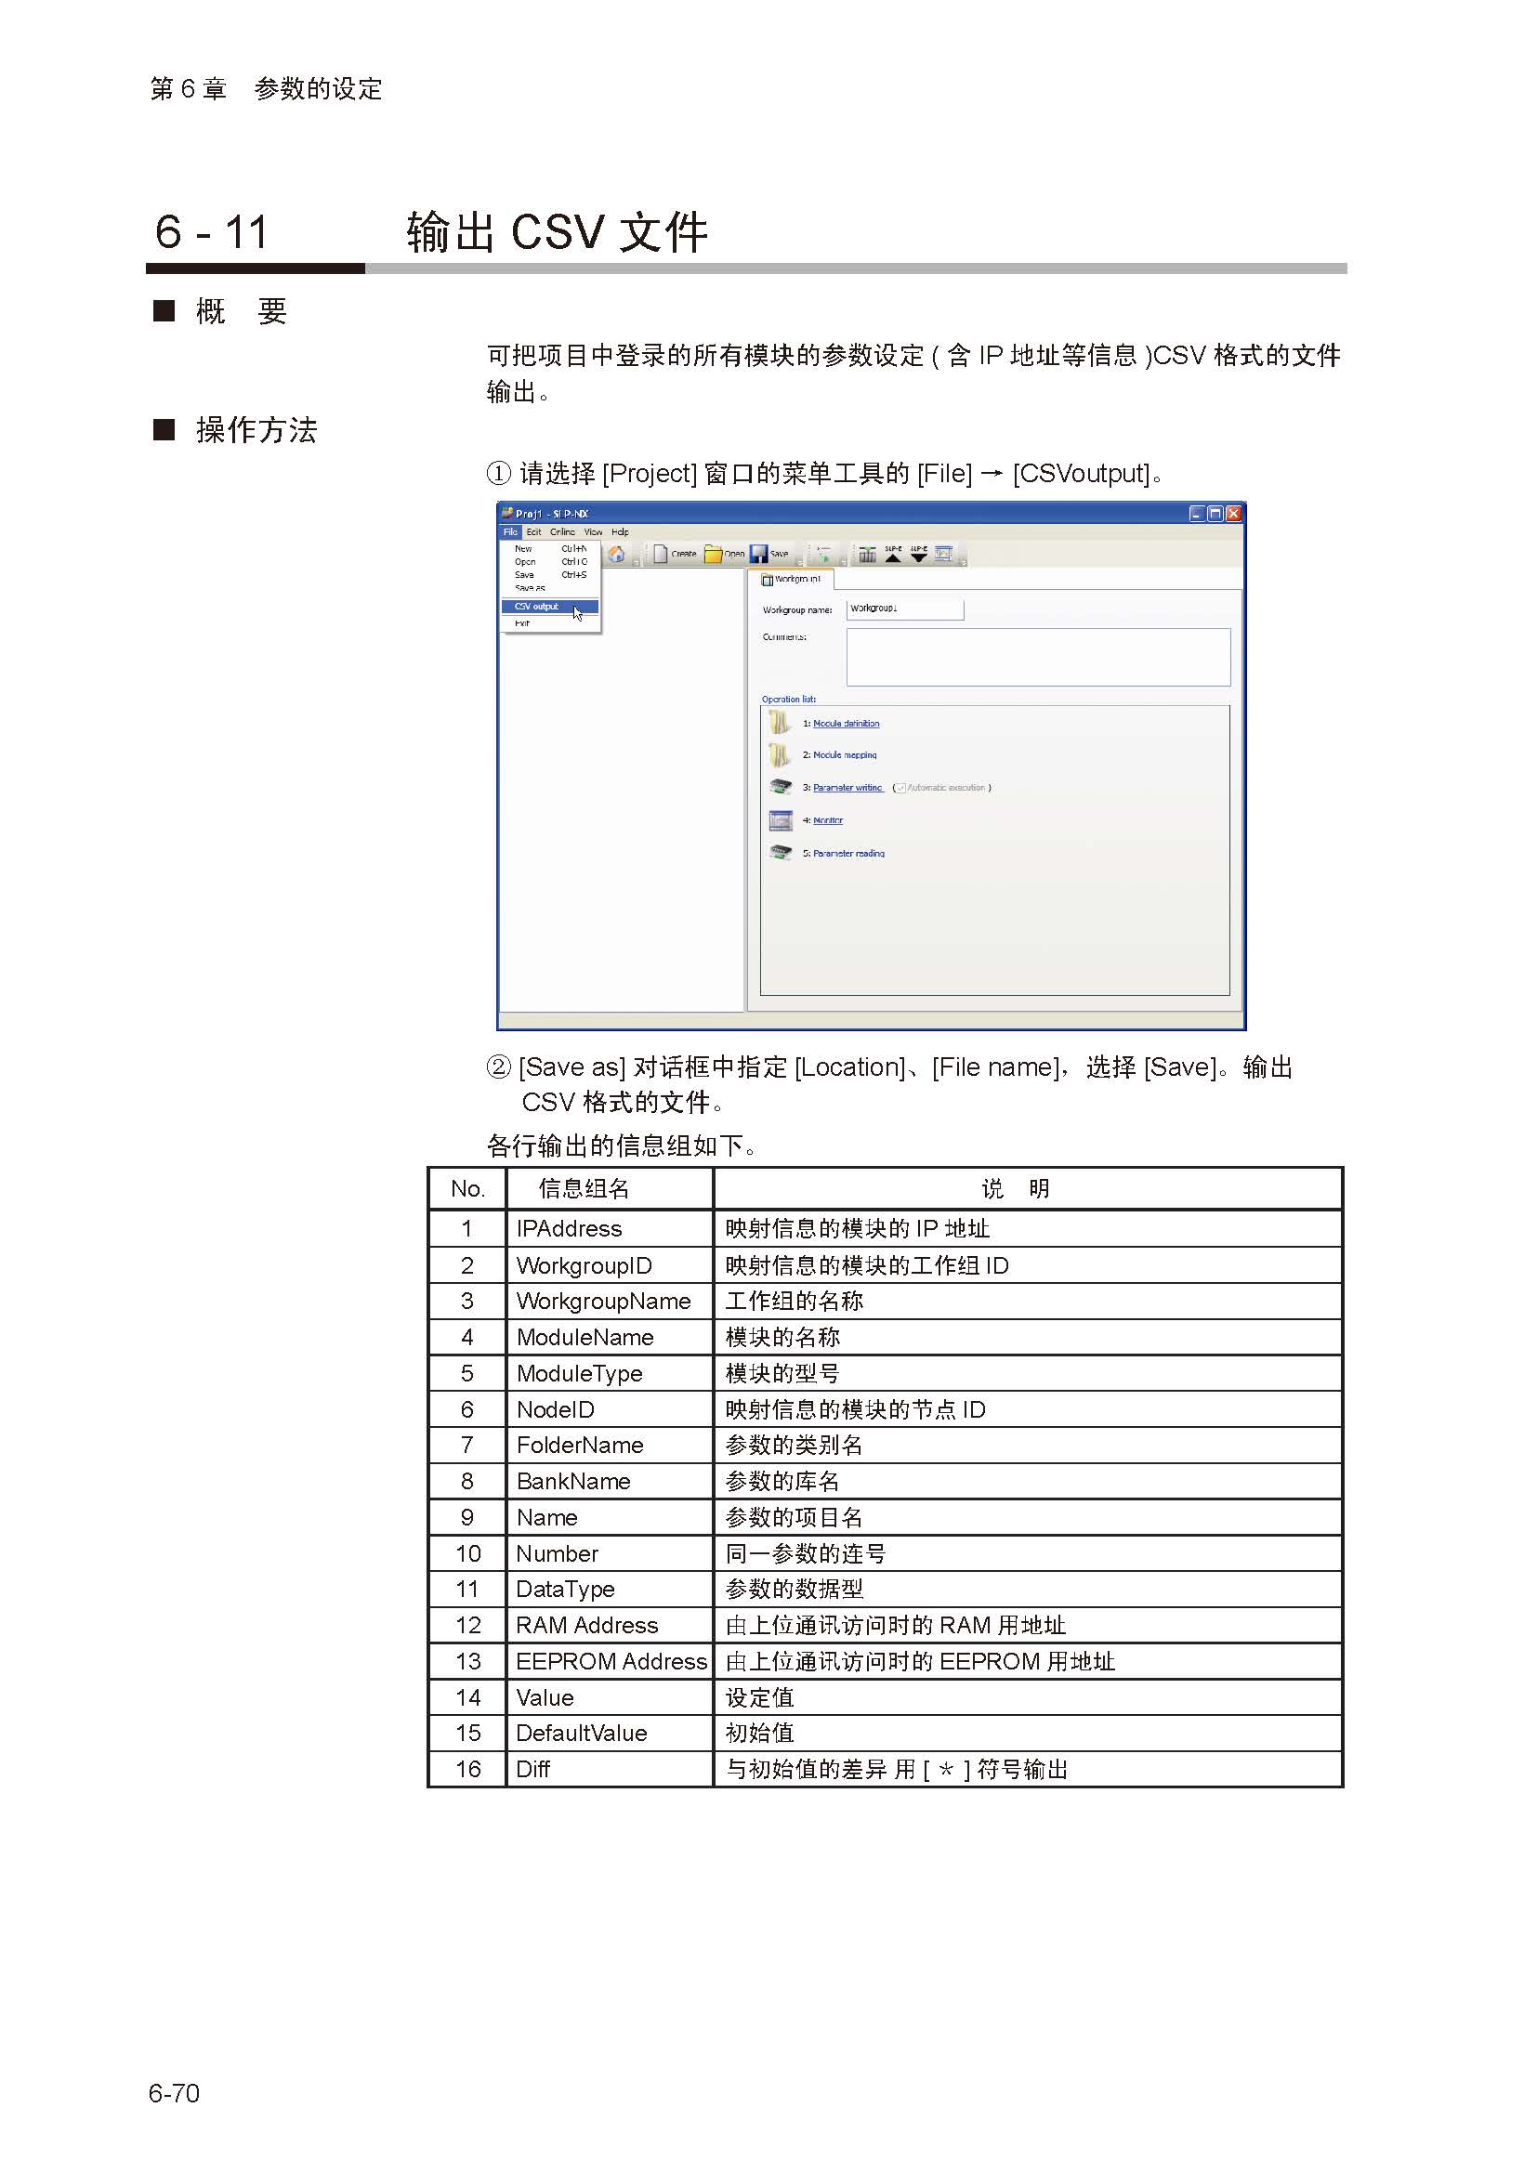Choose New in the File menu
Screen dimensions: 1537x2173
pos(550,549)
